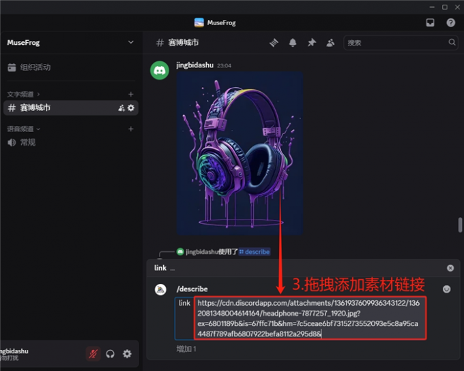Open the Threads icon in channel header
The width and height of the screenshot is (464, 371).
[x=274, y=43]
